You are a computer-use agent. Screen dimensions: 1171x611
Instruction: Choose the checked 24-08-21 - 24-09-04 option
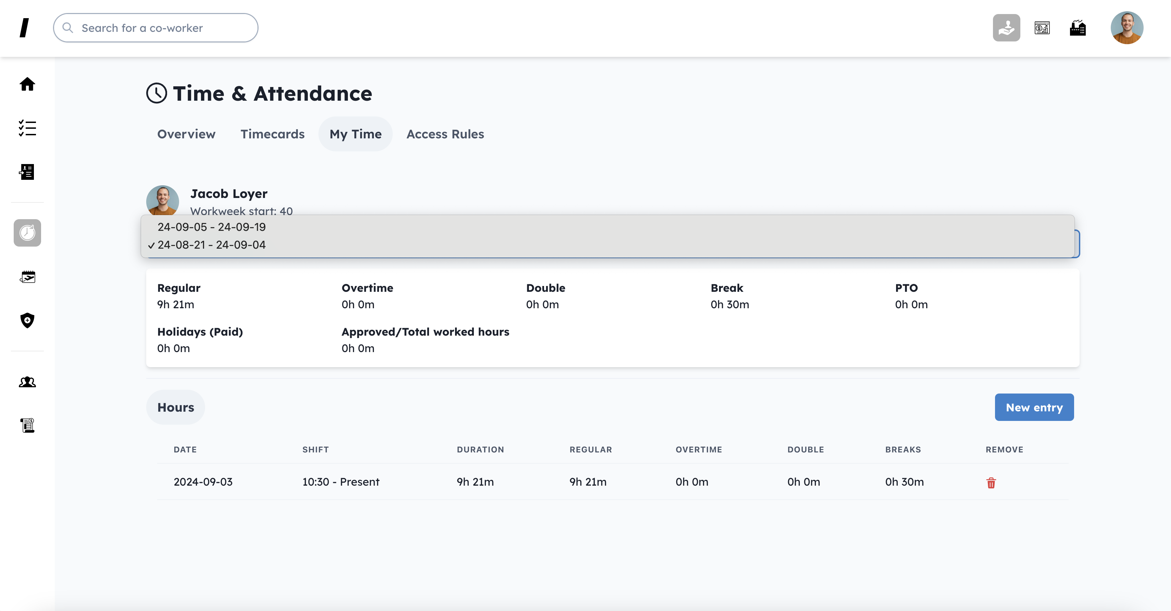pos(211,245)
